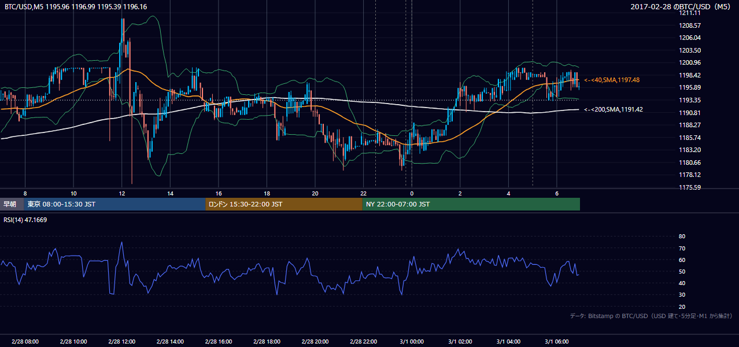Viewport: 739px width, 347px height.
Task: Click price axis value 1206.04
Action: (690, 38)
